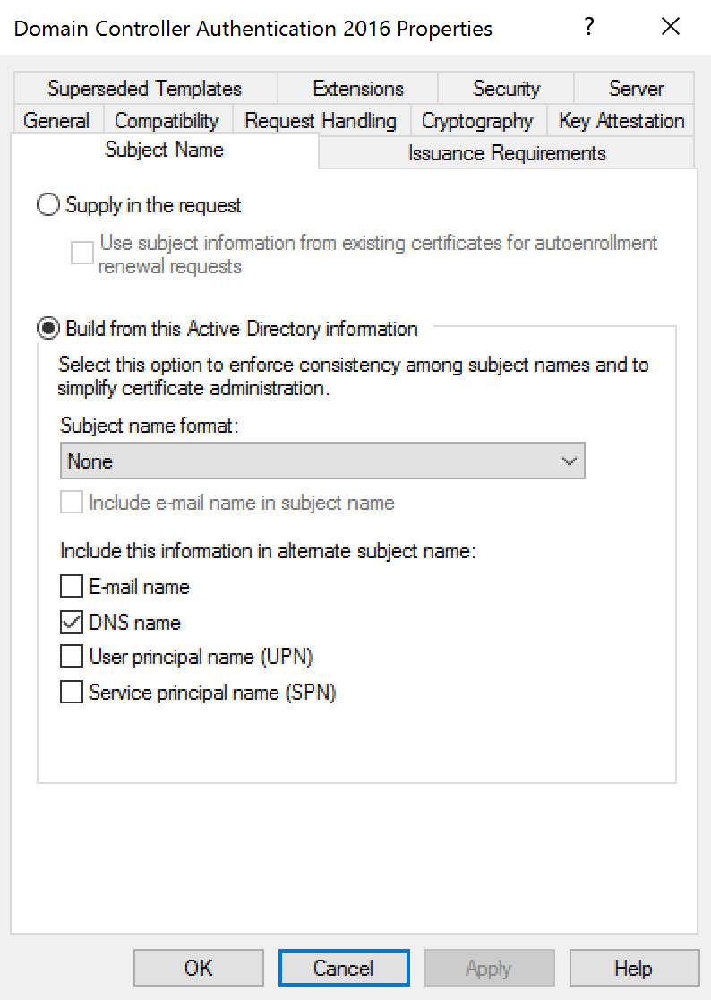Open the Compatibility tab

coord(167,121)
